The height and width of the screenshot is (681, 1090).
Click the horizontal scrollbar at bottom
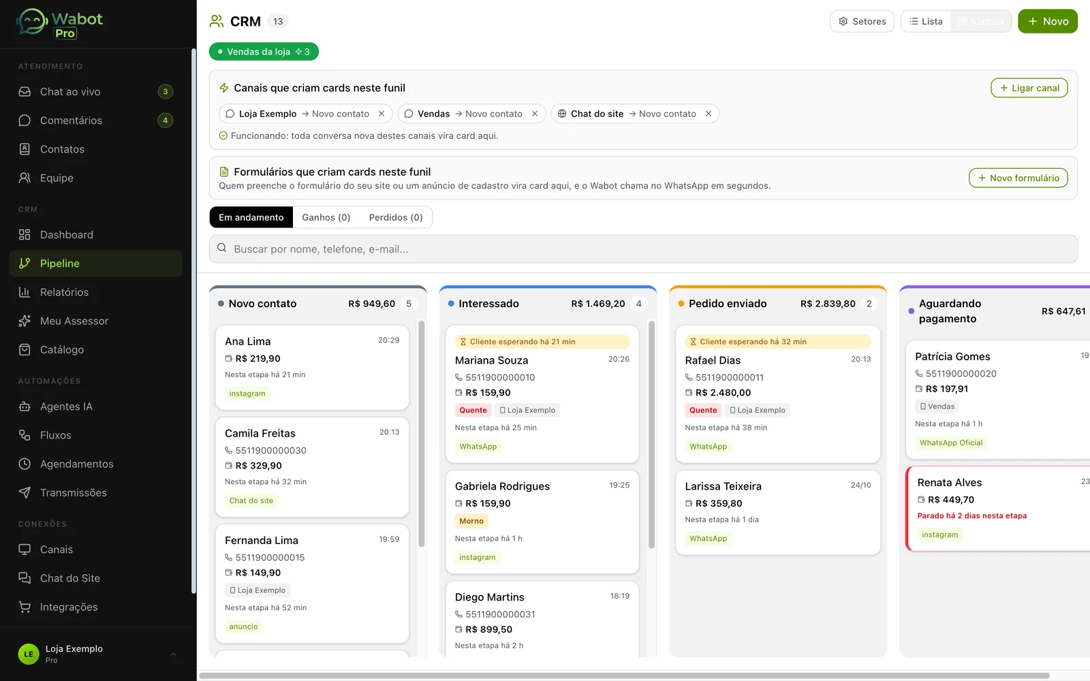[624, 676]
